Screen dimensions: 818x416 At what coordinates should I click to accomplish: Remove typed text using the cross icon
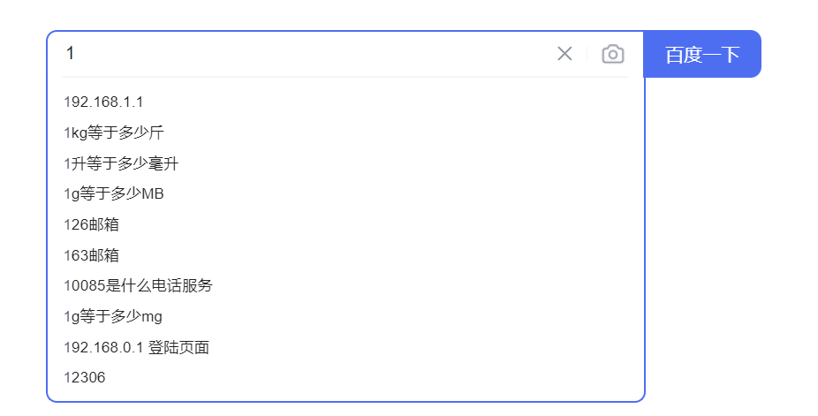(x=564, y=54)
